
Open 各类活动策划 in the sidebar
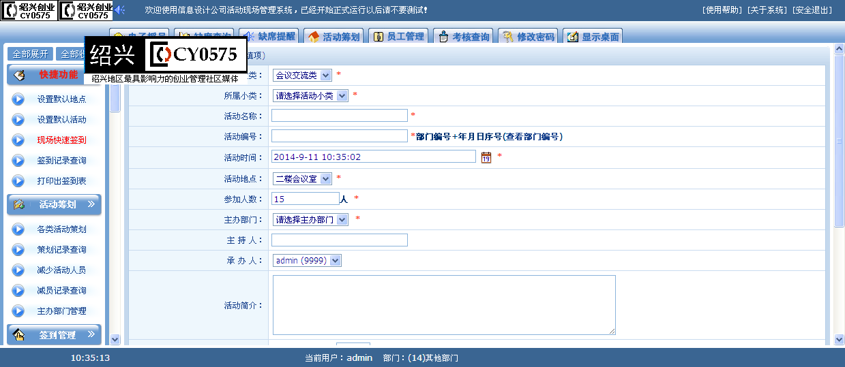pos(61,229)
